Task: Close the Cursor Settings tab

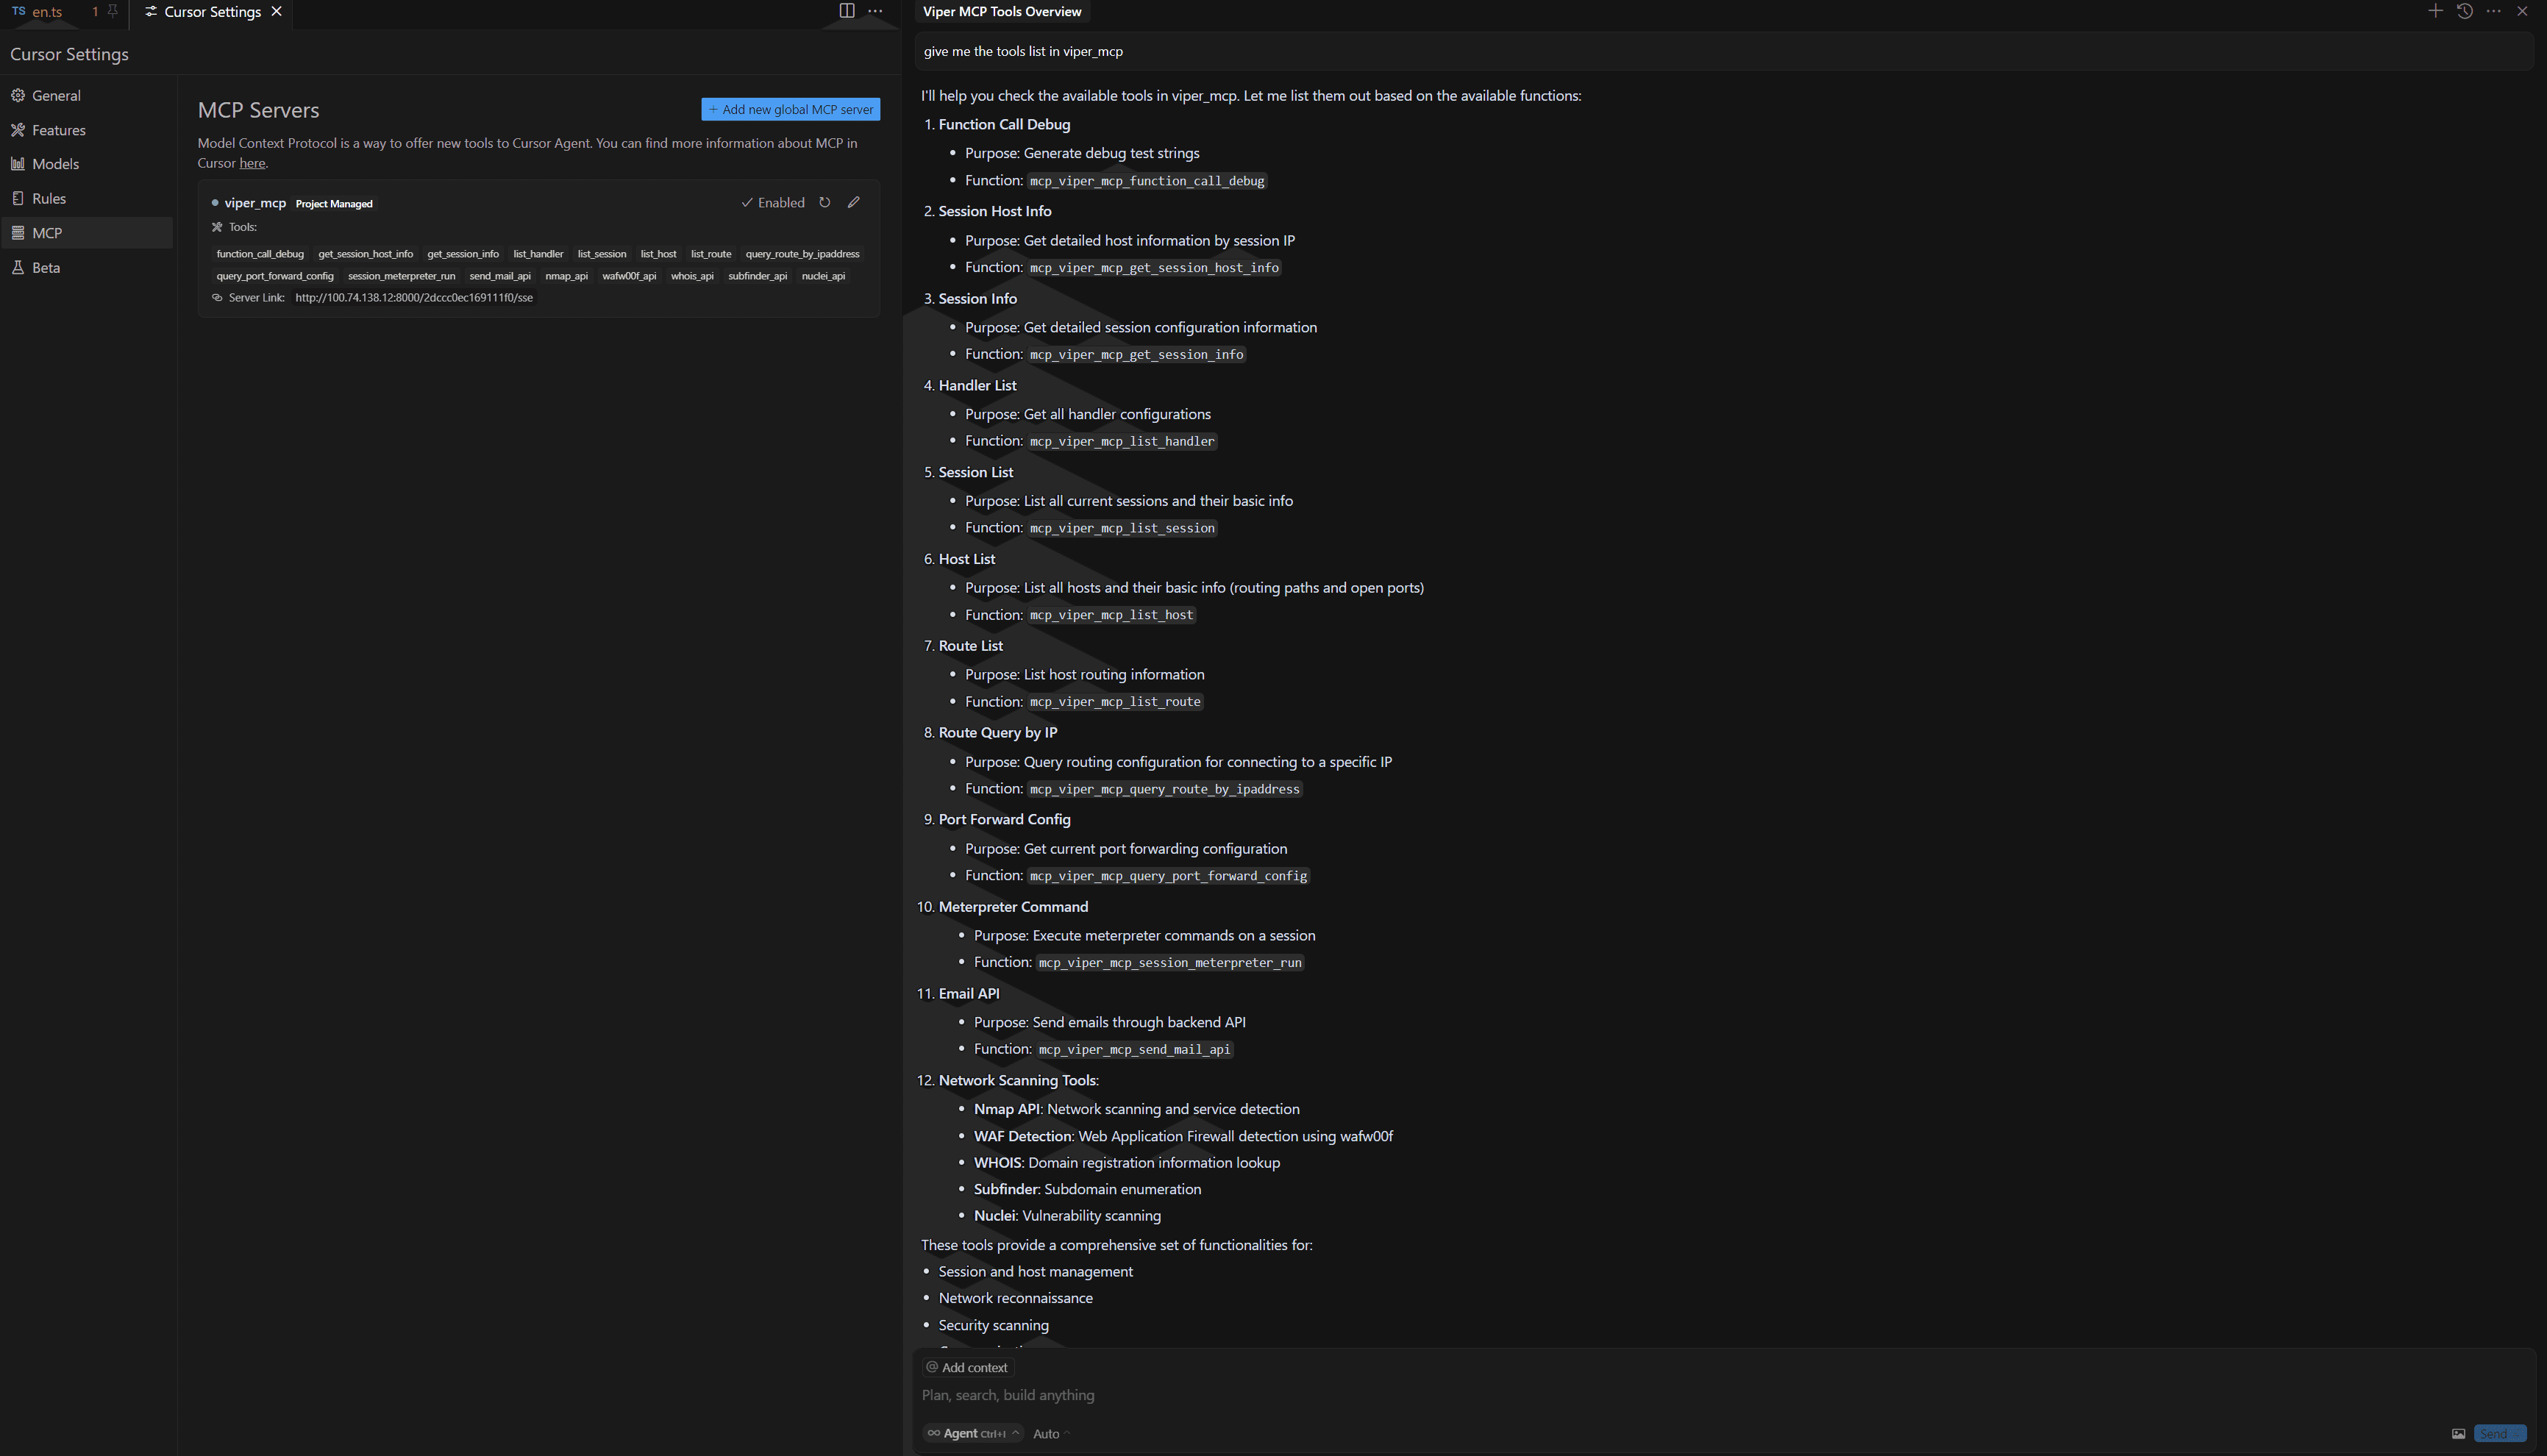Action: click(x=277, y=12)
